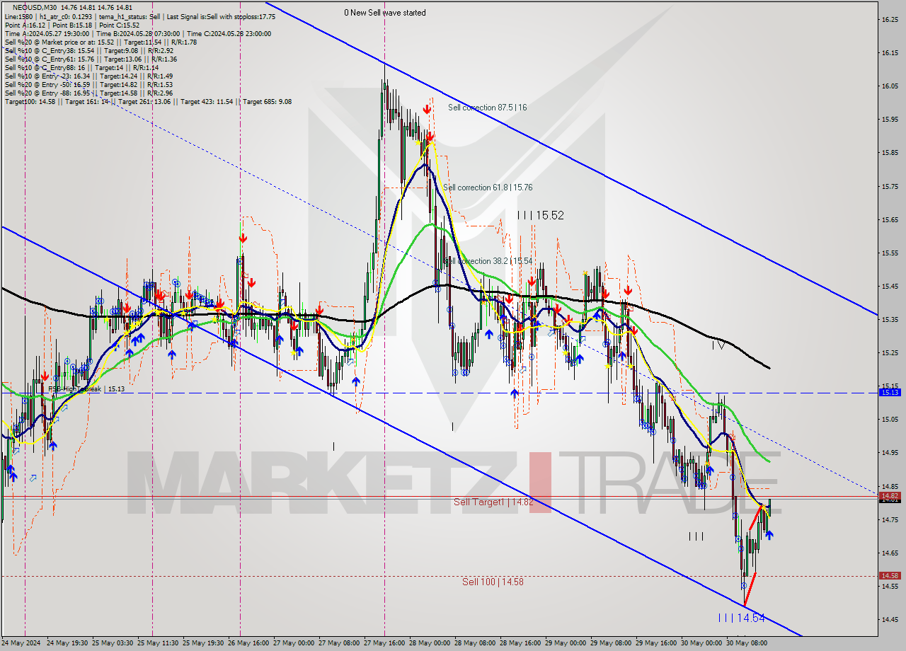Click the red 14.58 price tag on axis
The width and height of the screenshot is (906, 651).
[x=889, y=575]
